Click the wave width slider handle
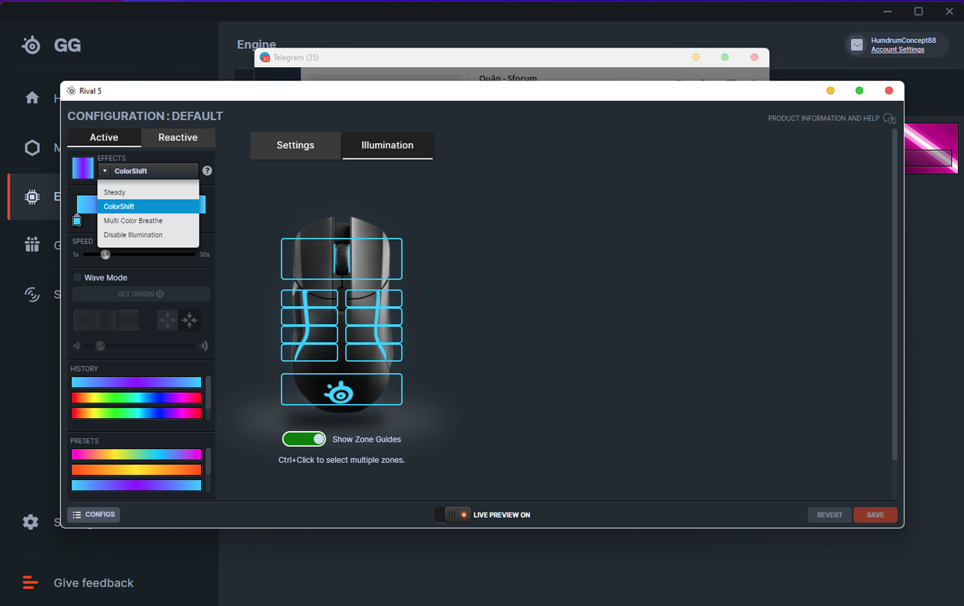 (x=100, y=346)
